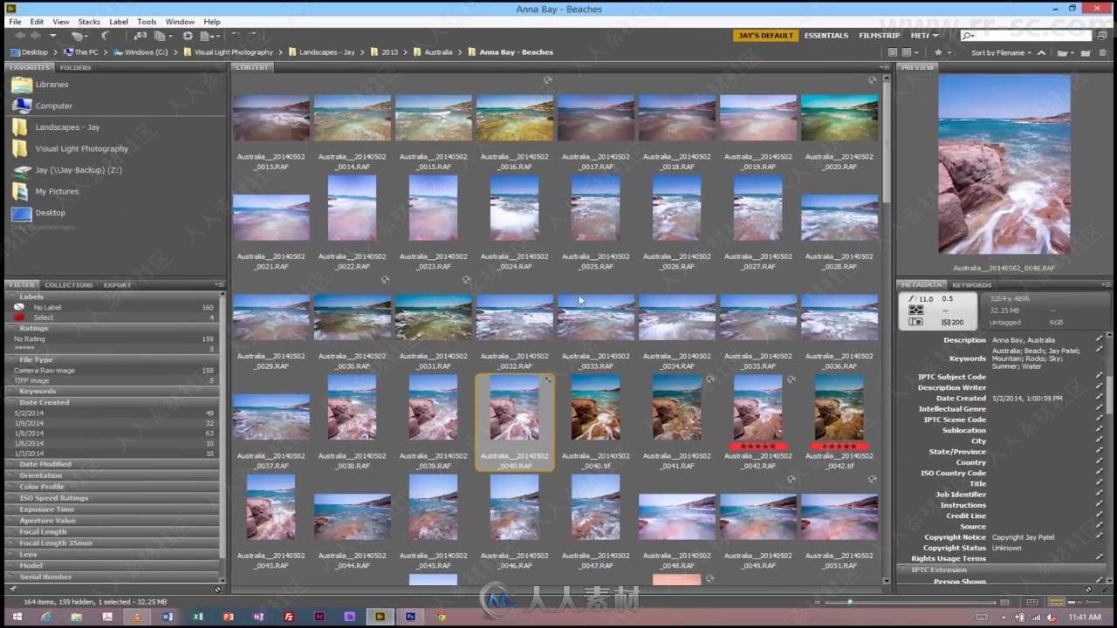
Task: Switch to the Essentials workspace
Action: point(826,36)
